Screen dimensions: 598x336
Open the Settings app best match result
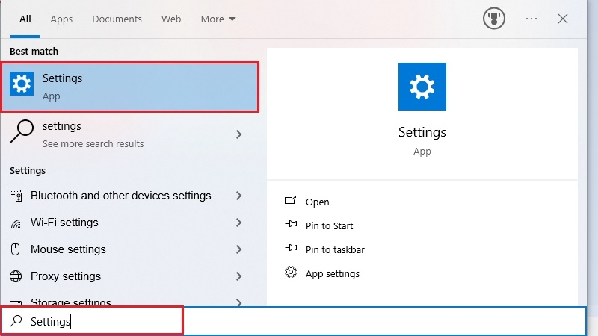pyautogui.click(x=129, y=87)
